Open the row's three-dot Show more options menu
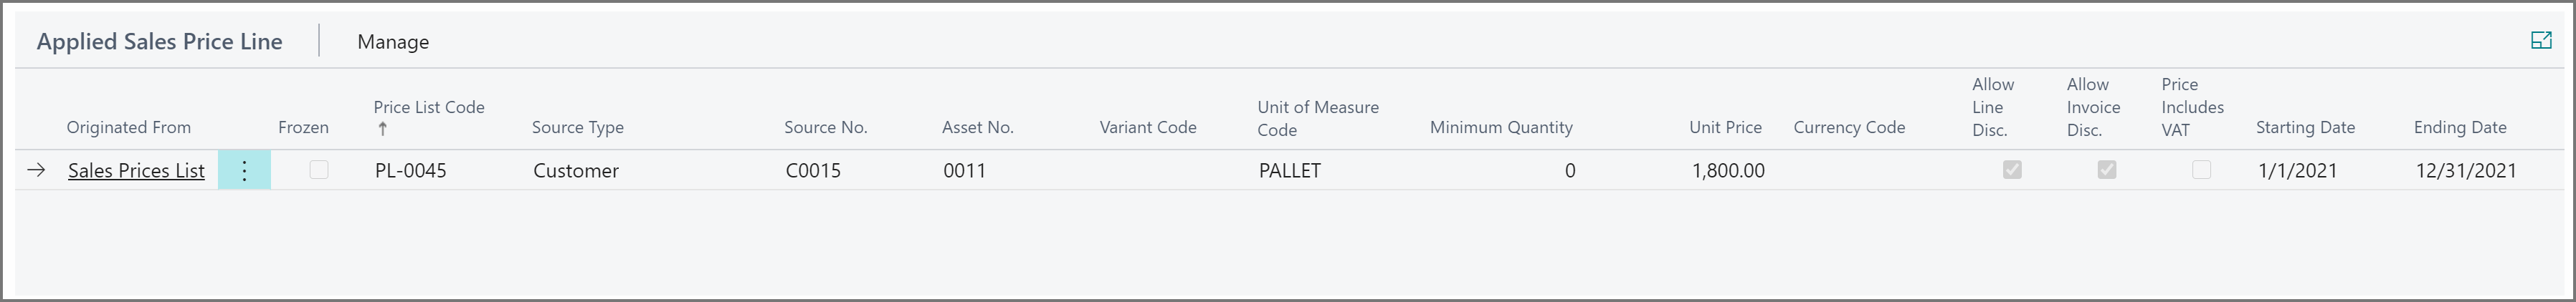Viewport: 2576px width, 302px height. (x=244, y=170)
